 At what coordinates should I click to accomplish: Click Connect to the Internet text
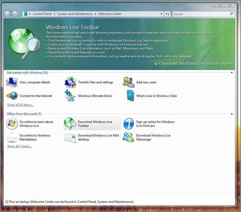(x=36, y=96)
